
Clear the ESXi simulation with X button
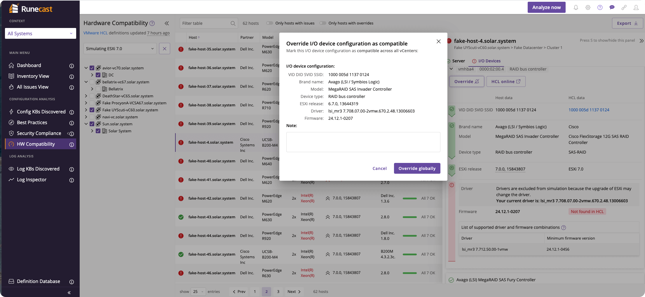tap(165, 49)
